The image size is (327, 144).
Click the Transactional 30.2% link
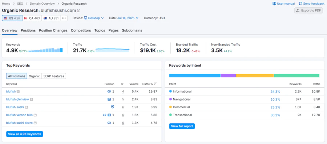click(x=275, y=115)
